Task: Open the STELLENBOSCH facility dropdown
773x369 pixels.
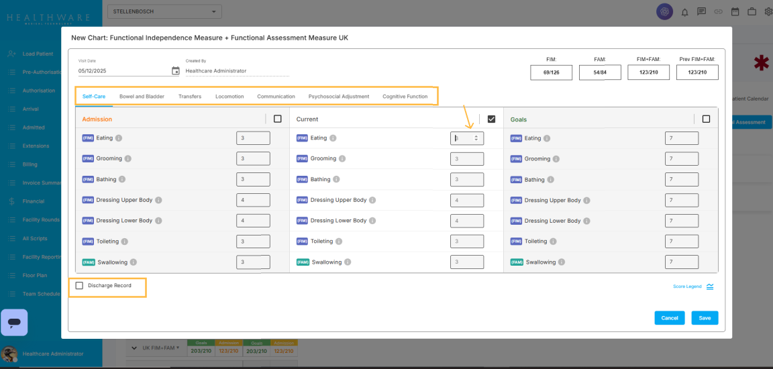Action: tap(164, 11)
